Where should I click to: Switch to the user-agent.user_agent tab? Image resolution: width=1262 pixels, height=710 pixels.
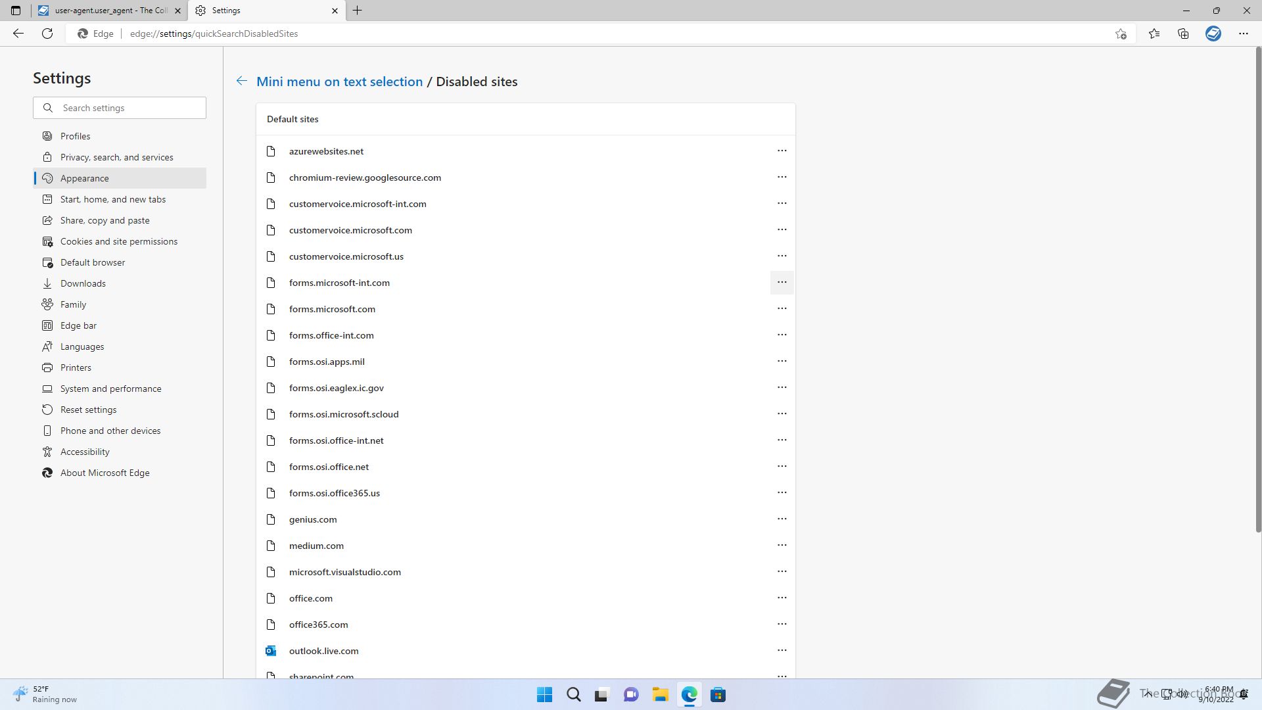pyautogui.click(x=109, y=11)
